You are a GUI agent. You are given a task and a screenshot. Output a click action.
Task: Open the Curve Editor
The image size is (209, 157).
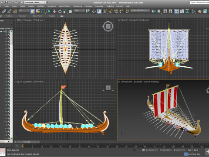tap(182, 11)
